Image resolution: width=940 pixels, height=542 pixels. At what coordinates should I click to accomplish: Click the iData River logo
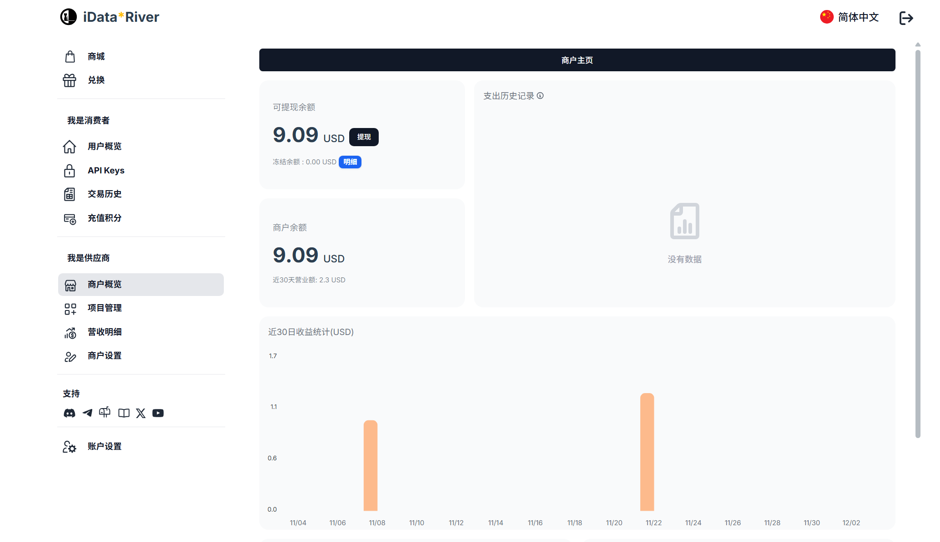coord(110,17)
